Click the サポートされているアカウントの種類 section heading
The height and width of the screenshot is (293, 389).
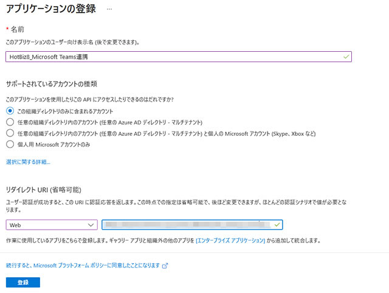point(51,84)
